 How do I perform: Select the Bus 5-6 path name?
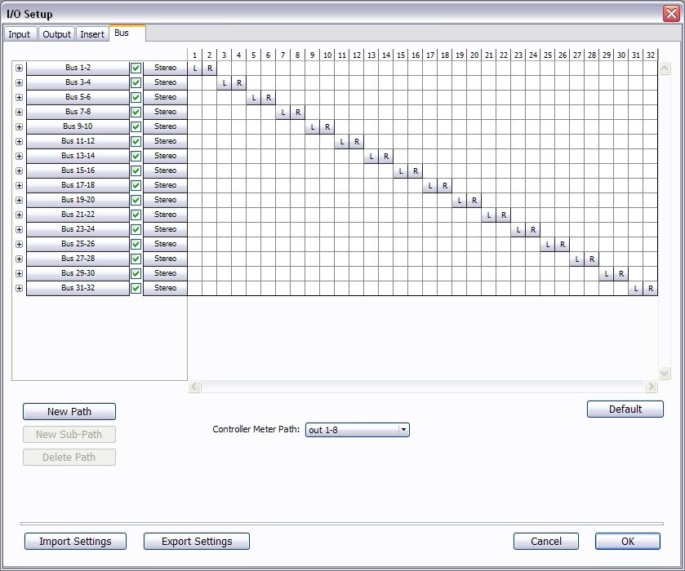pos(78,97)
